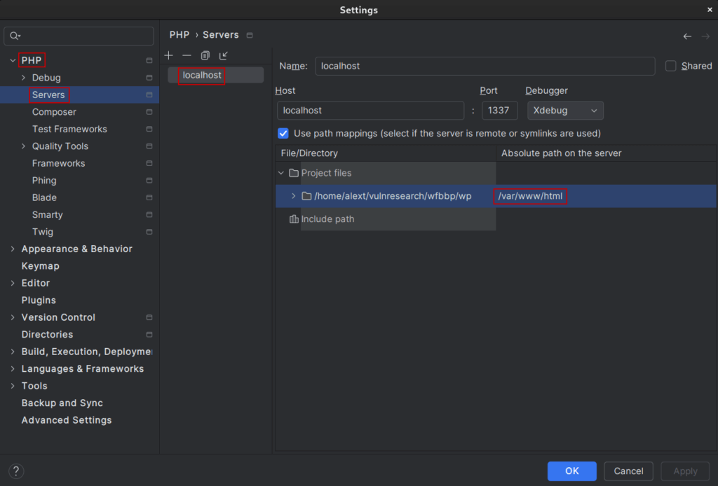Navigate forward with the right arrow
Image resolution: width=718 pixels, height=486 pixels.
tap(705, 36)
